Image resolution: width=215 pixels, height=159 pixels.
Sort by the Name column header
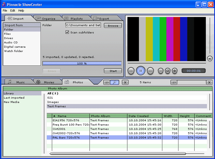coord(71,116)
